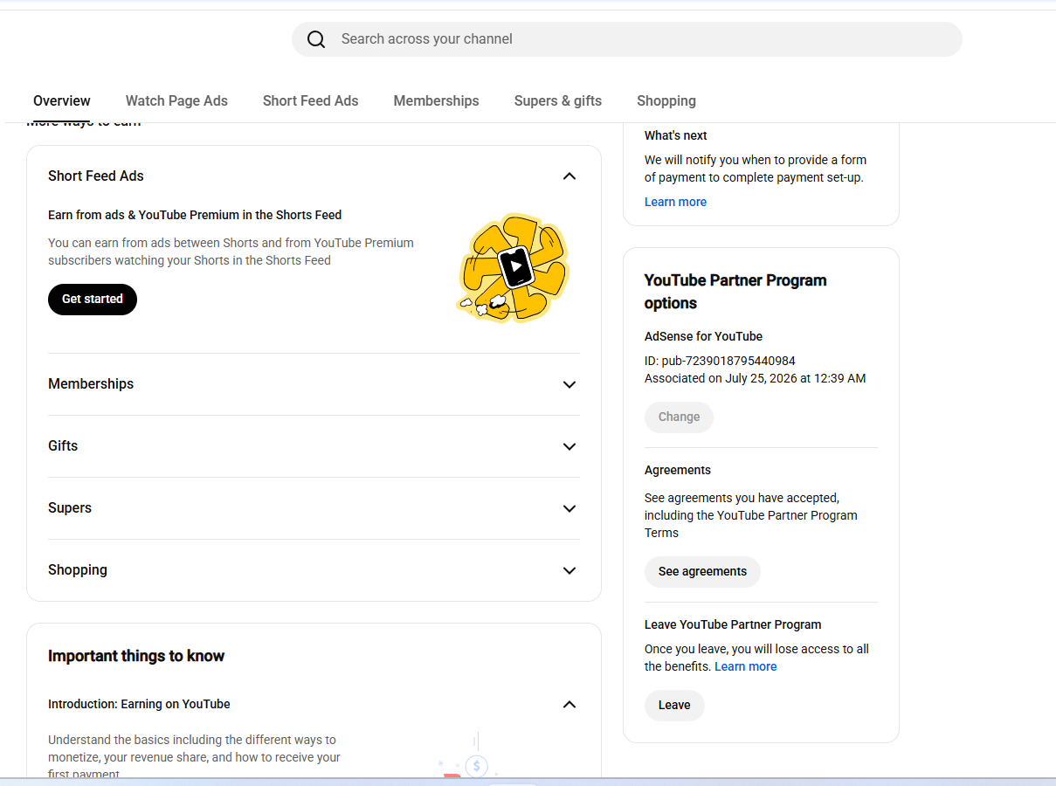The height and width of the screenshot is (786, 1056).
Task: Expand the Memberships section chevron
Action: tap(569, 384)
